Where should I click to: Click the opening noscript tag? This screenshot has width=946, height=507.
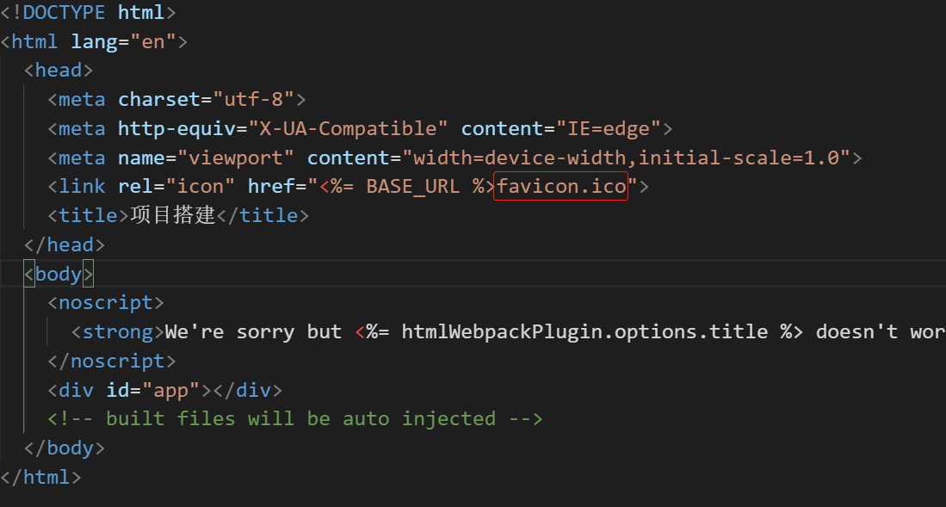pos(106,302)
